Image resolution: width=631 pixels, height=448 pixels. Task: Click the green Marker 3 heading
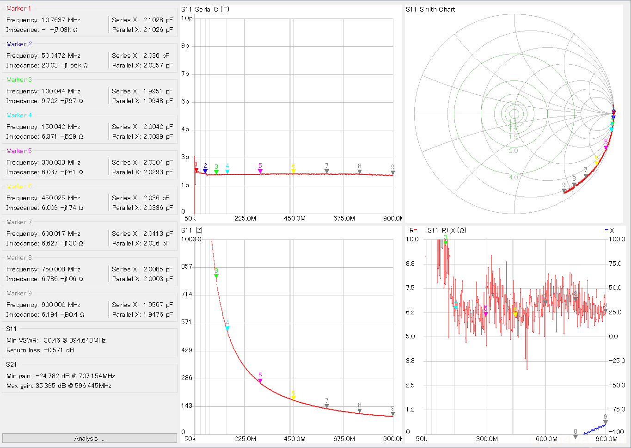click(x=19, y=80)
